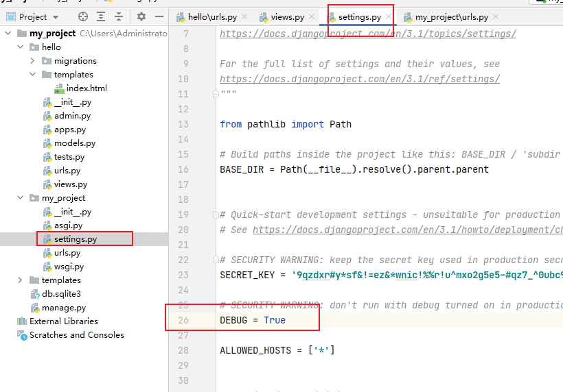
Task: Click the ALLOWED_HOSTS = ['*'] line
Action: pyautogui.click(x=277, y=350)
